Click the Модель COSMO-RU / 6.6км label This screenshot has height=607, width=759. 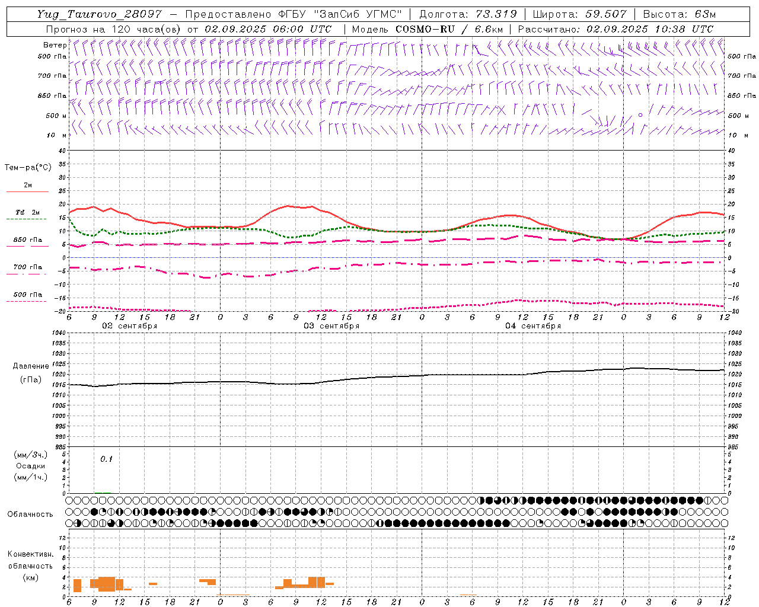click(x=427, y=29)
